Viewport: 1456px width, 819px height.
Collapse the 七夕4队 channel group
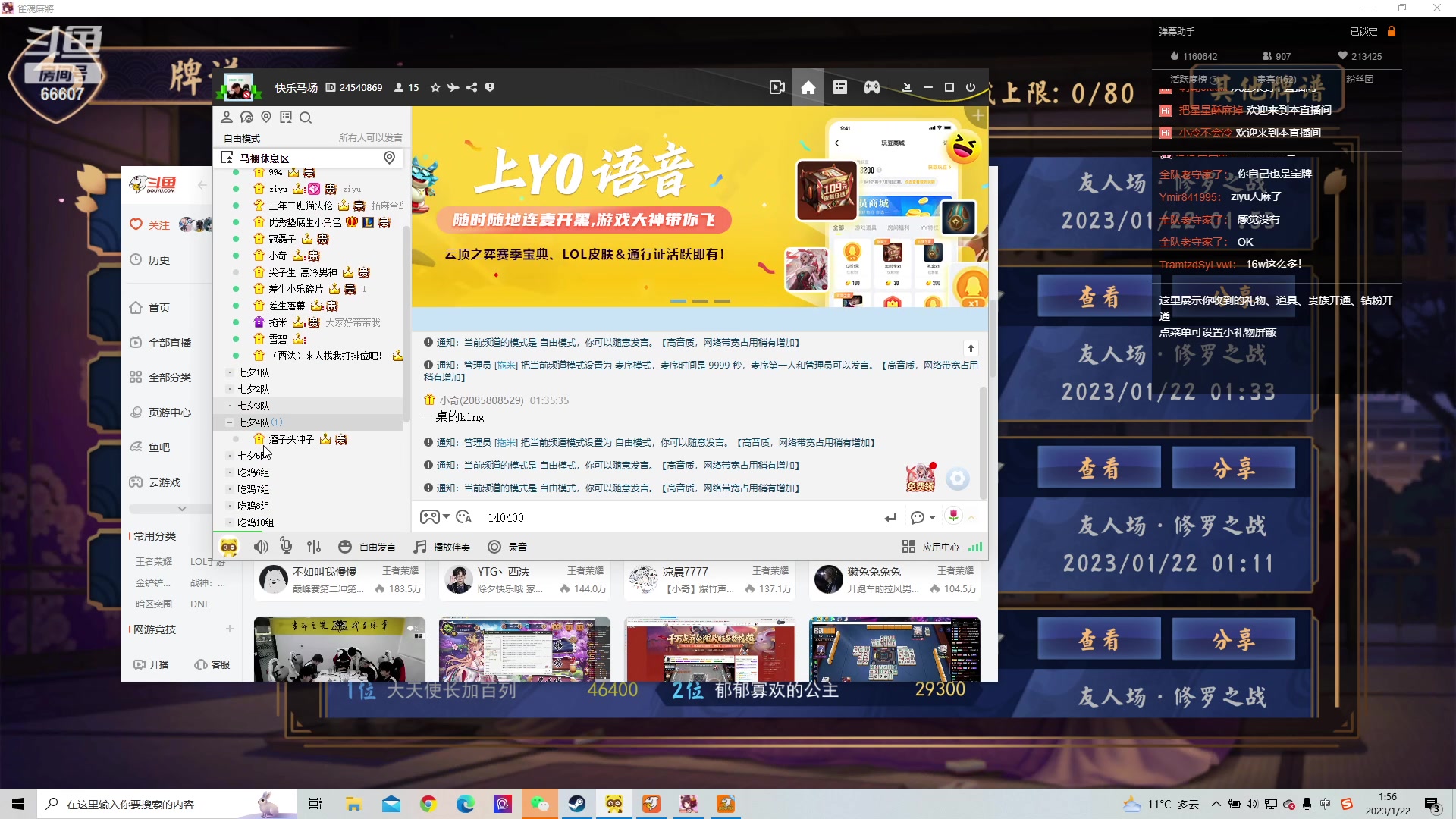[230, 422]
